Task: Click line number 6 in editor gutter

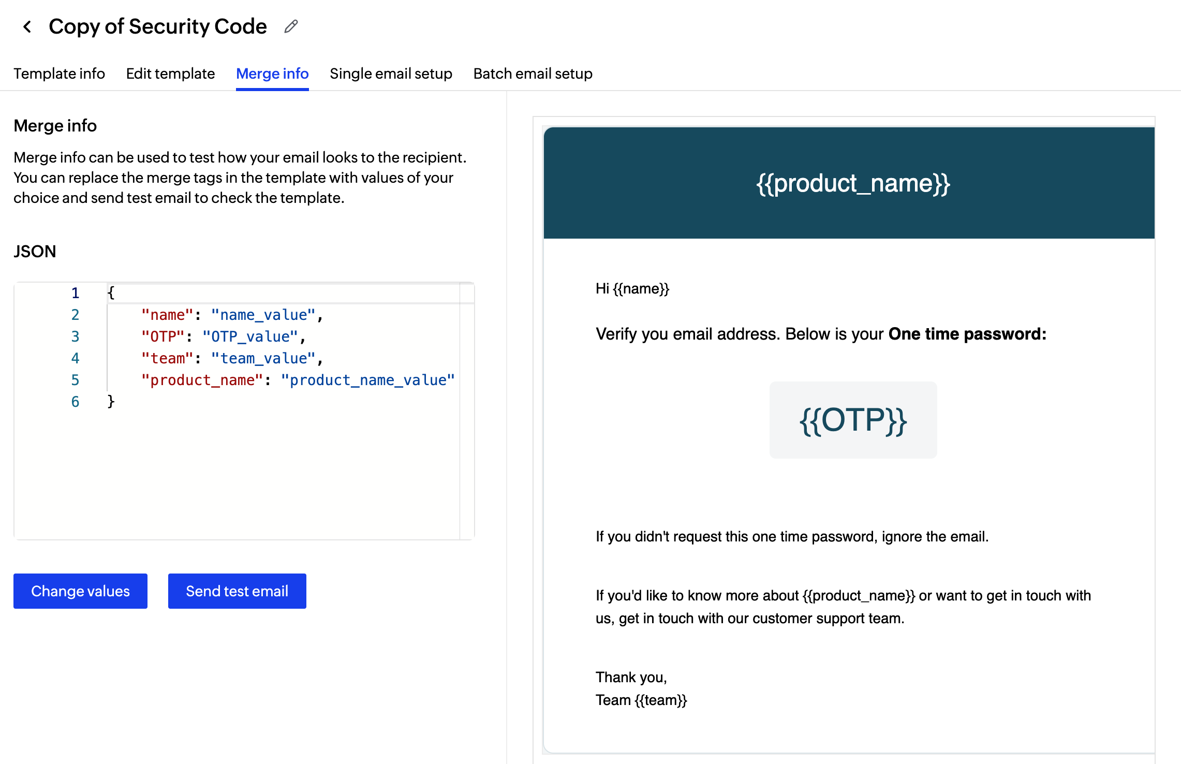Action: pyautogui.click(x=75, y=402)
